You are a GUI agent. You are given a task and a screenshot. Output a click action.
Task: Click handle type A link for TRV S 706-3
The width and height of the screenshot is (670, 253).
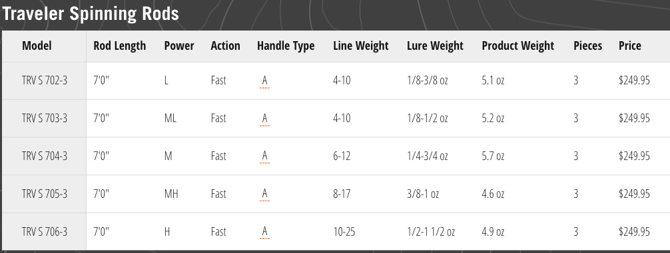264,232
